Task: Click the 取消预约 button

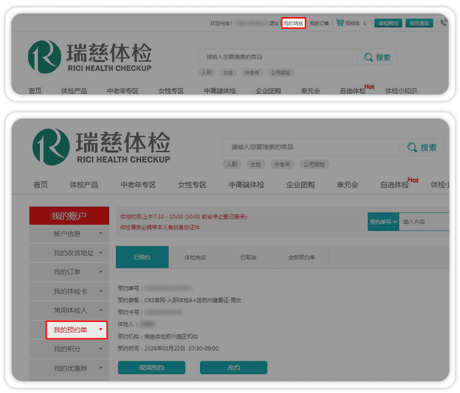Action: tap(151, 368)
